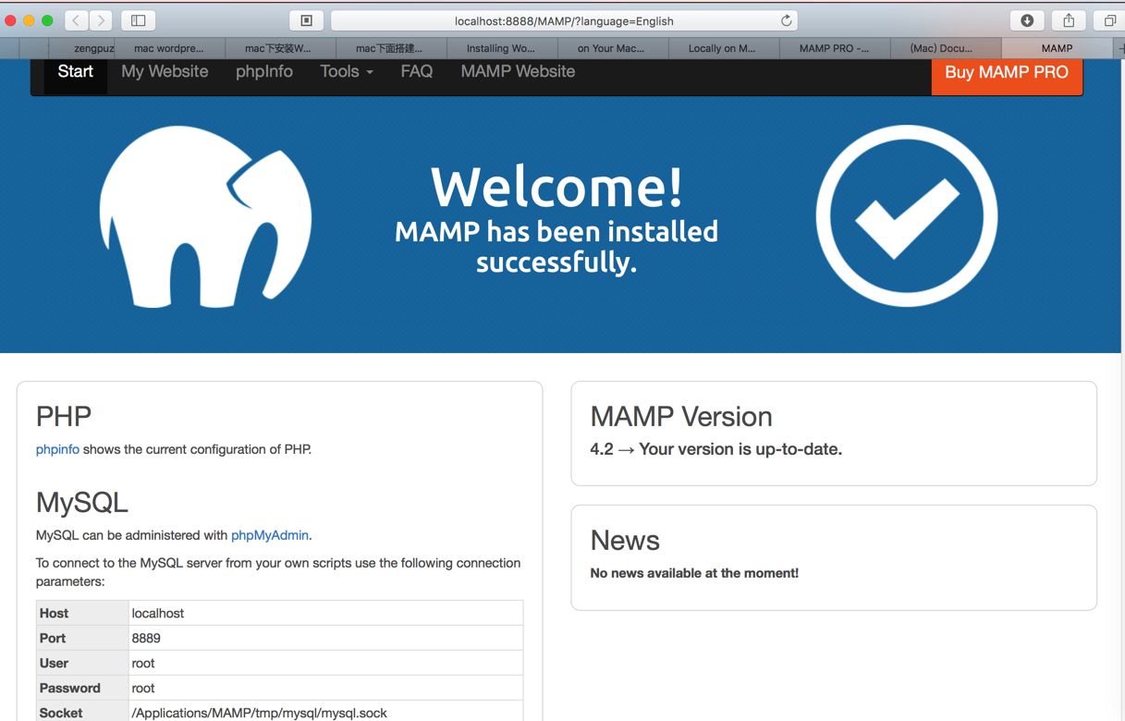The width and height of the screenshot is (1125, 721).
Task: Open the phpinfo link under PHP
Action: (x=57, y=449)
